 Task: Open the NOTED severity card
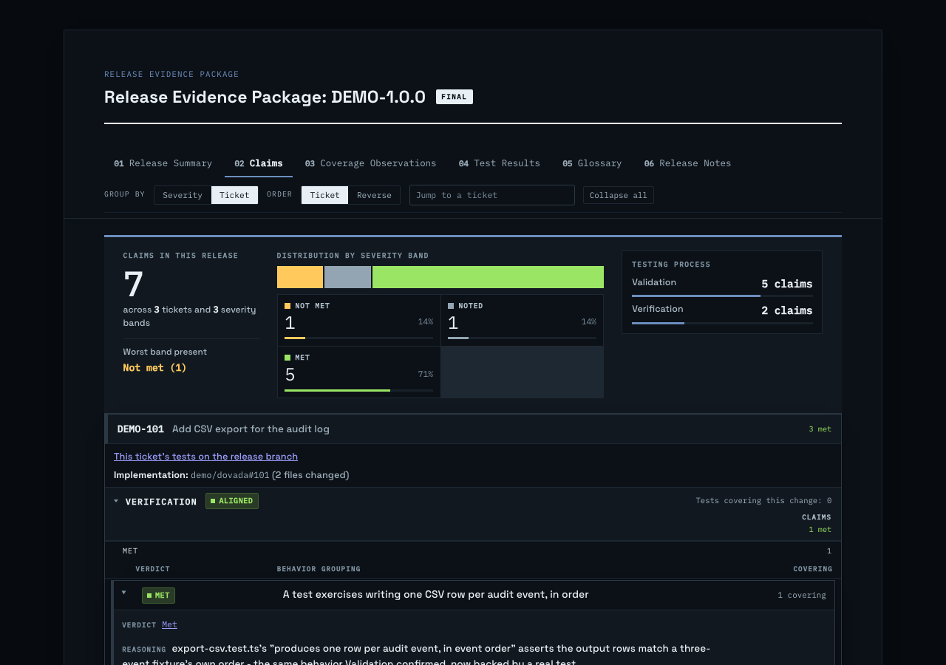click(x=523, y=321)
